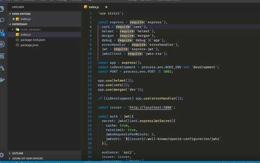Image resolution: width=260 pixels, height=163 pixels.
Task: Open the Azure view in activity bar
Action: pos(2,68)
